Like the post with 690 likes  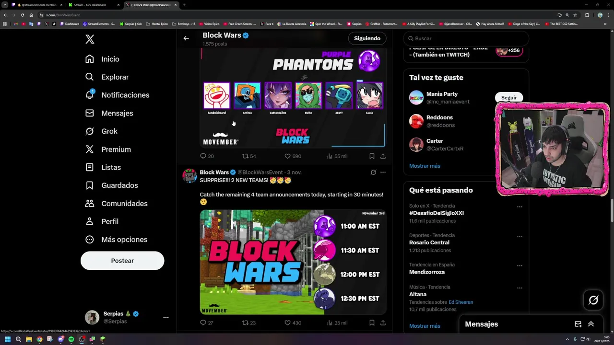(x=293, y=156)
